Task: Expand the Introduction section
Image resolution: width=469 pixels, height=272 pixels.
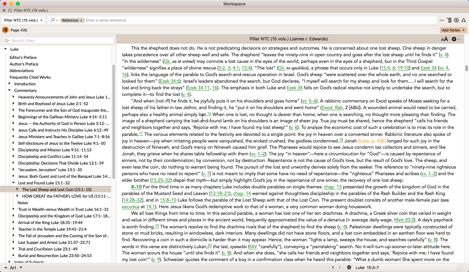Action: (x=10, y=84)
